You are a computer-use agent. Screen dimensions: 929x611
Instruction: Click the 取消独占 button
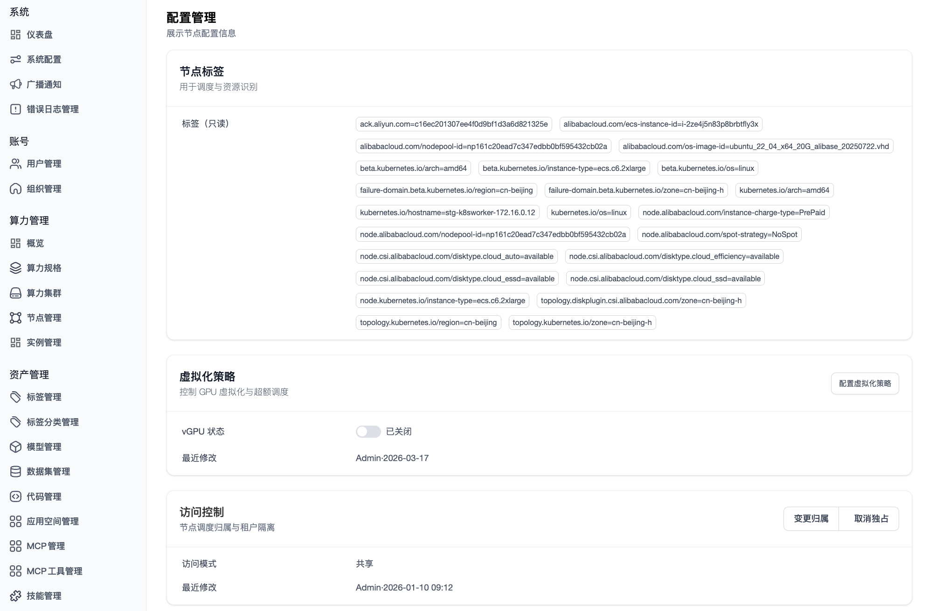pyautogui.click(x=869, y=518)
